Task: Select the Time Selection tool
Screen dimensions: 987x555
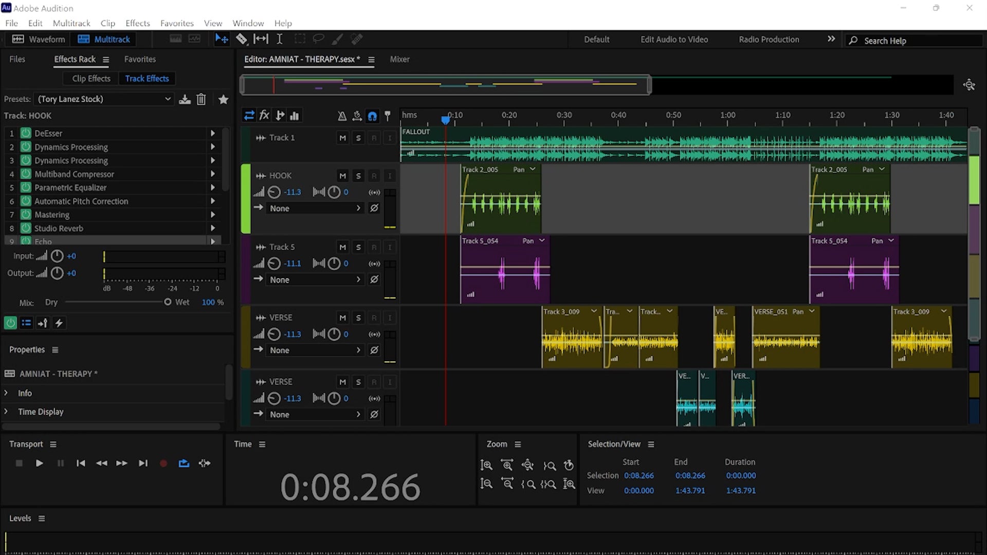Action: (x=280, y=39)
